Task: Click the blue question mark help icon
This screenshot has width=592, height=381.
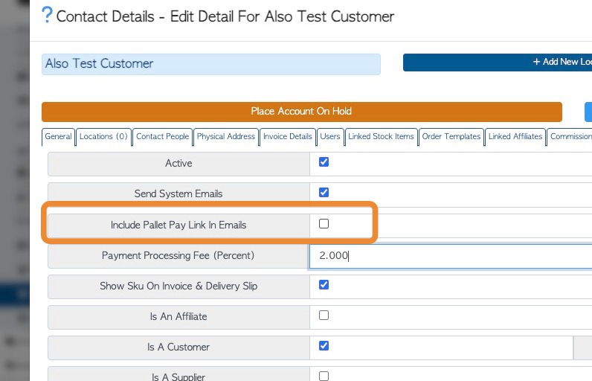Action: click(x=48, y=14)
